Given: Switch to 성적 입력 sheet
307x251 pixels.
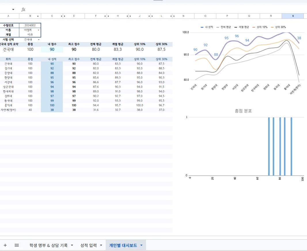Looking at the screenshot, I should click(88, 245).
